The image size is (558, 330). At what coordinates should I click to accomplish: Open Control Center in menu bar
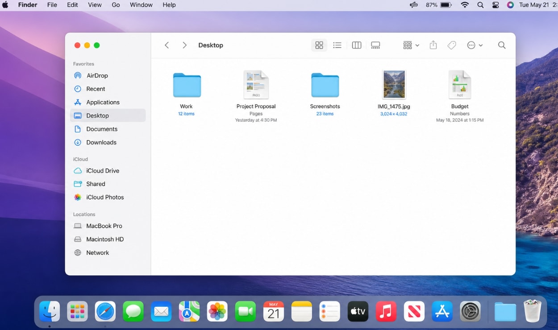coord(496,5)
